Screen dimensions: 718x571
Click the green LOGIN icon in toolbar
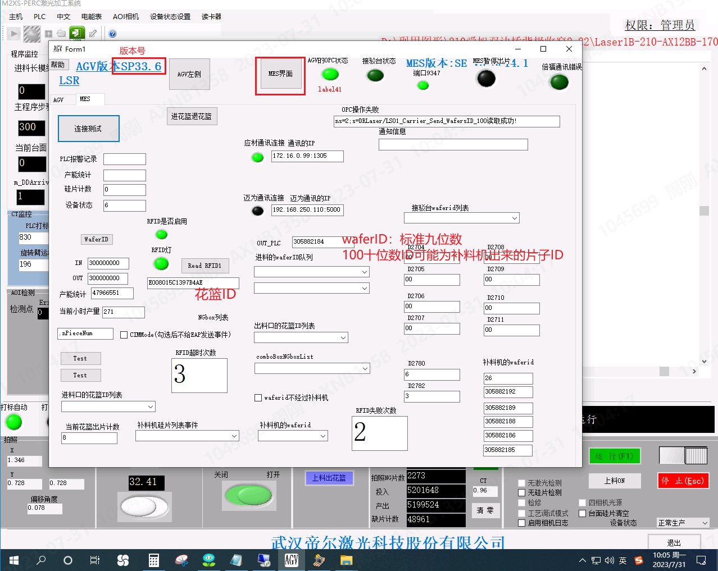78,33
